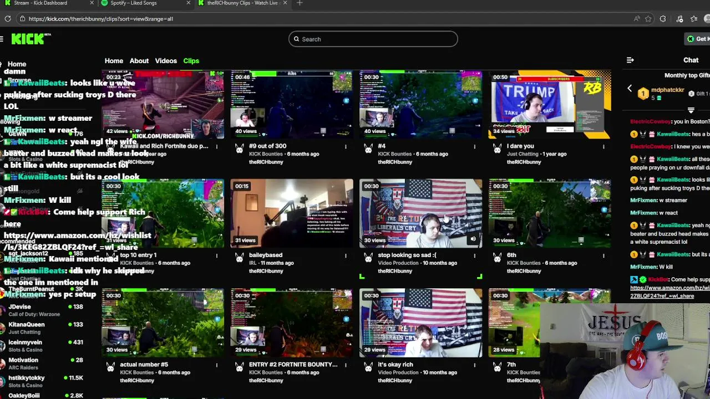Open options menu for '#9 out of 300' clip

346,147
